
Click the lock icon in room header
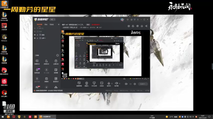tap(133, 26)
